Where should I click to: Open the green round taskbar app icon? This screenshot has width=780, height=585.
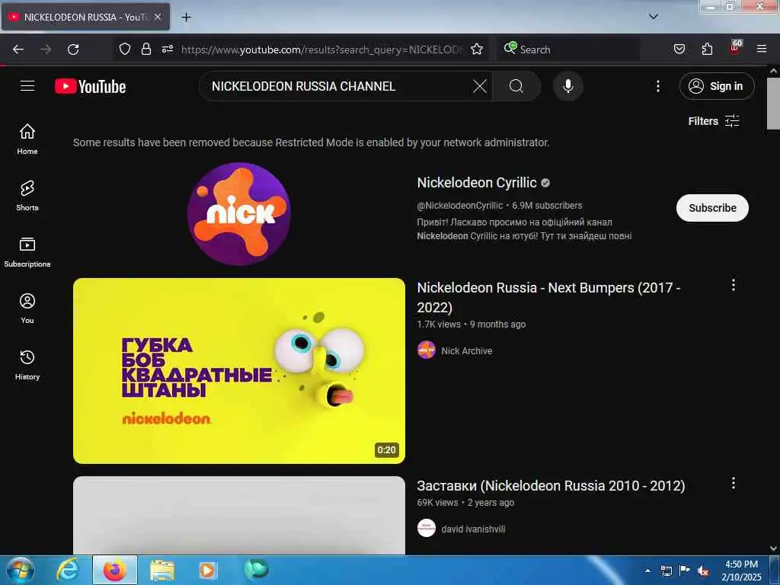coord(256,570)
